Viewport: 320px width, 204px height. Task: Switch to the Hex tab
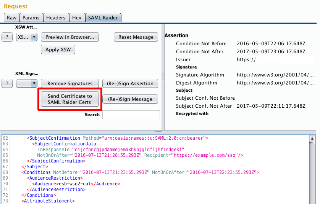tap(77, 18)
